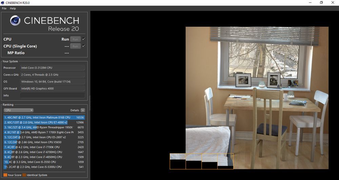Click the GFX Board field Intel(R) HD Graphics 4000
Viewport: 339px width, 180px height.
[53, 88]
